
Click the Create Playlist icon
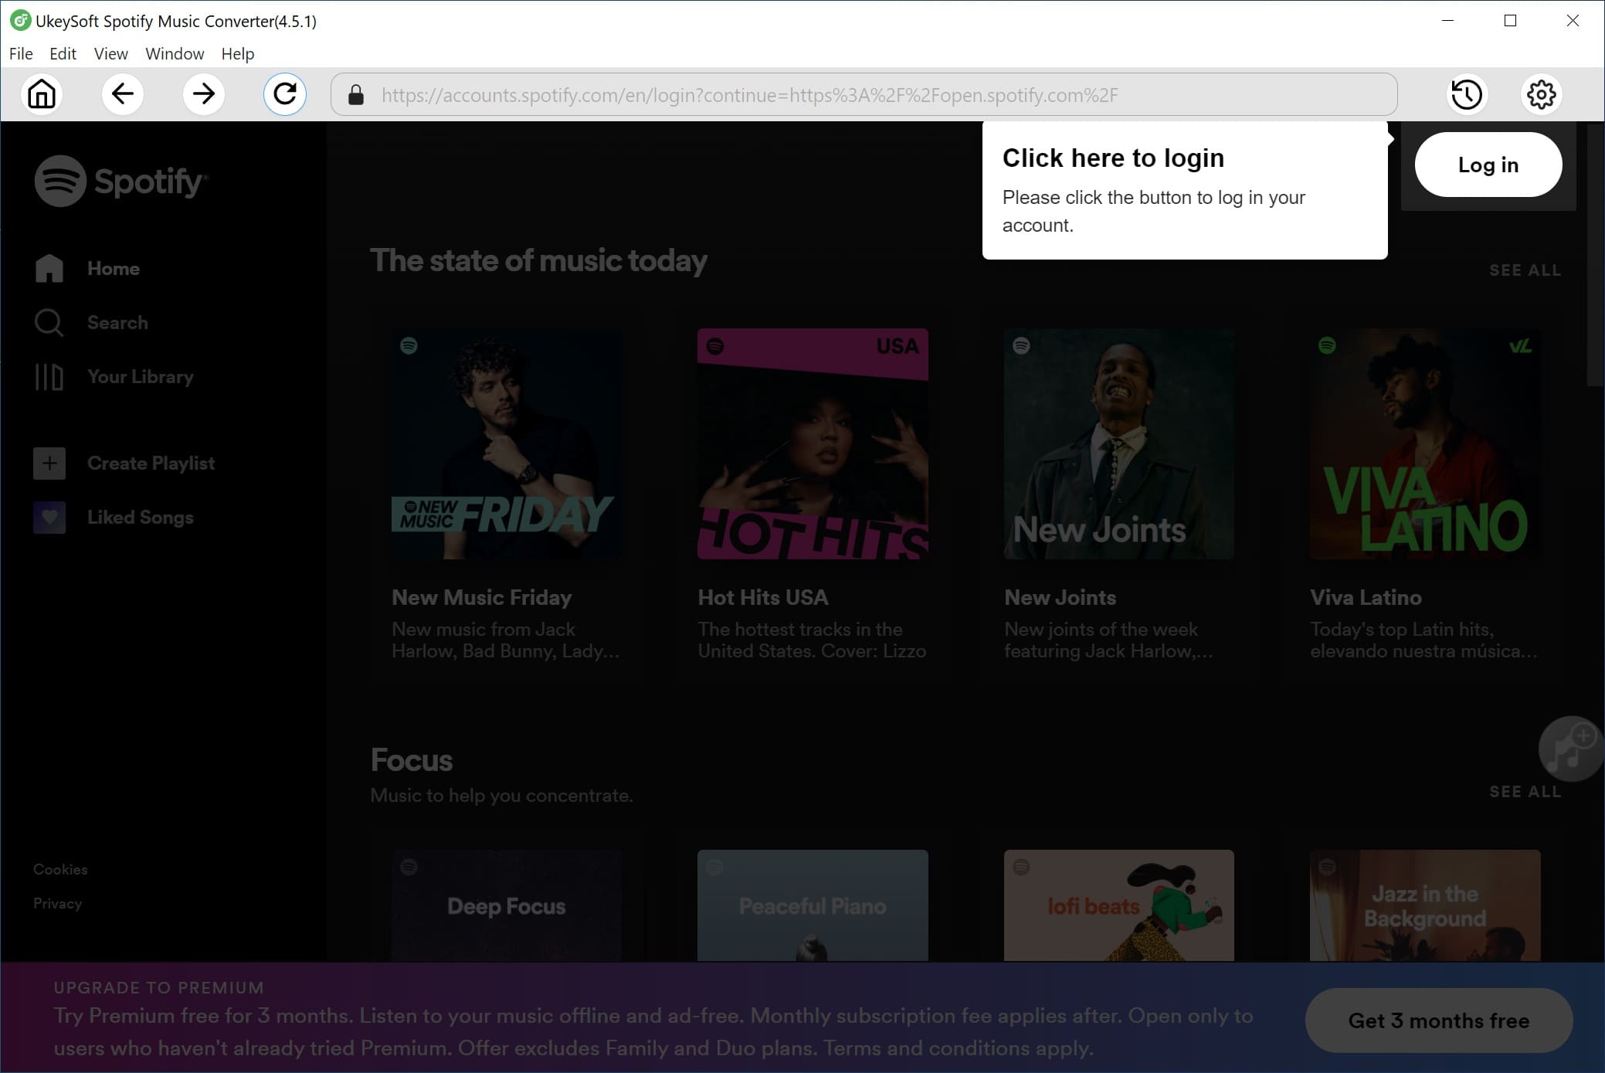pos(48,463)
